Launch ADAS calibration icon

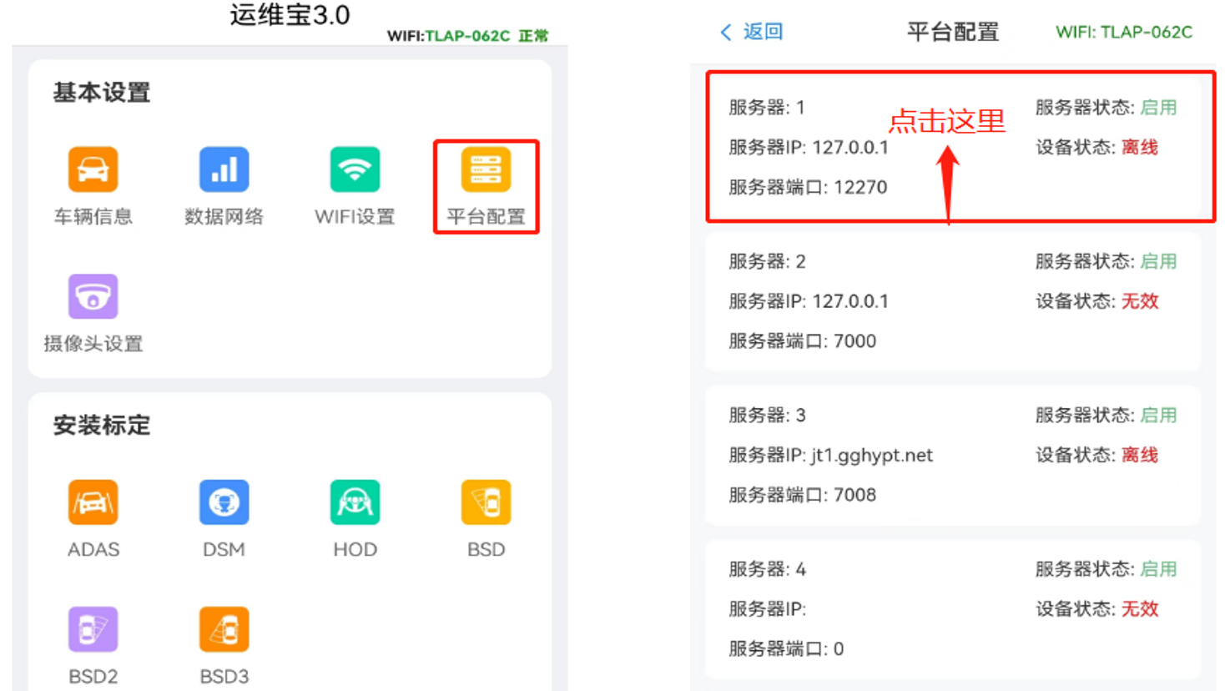pos(93,503)
